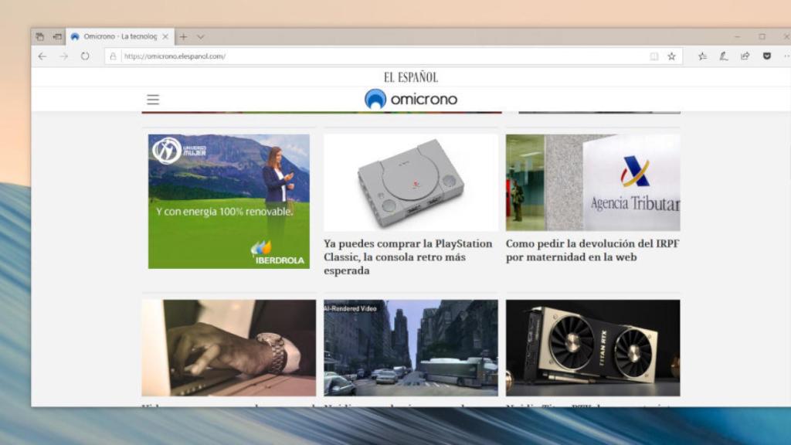The width and height of the screenshot is (791, 445).
Task: Share the current Omicrono page
Action: coord(745,56)
